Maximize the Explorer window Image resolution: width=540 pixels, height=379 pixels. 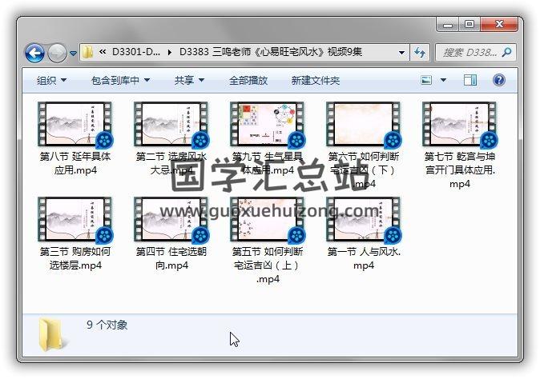coord(469,25)
